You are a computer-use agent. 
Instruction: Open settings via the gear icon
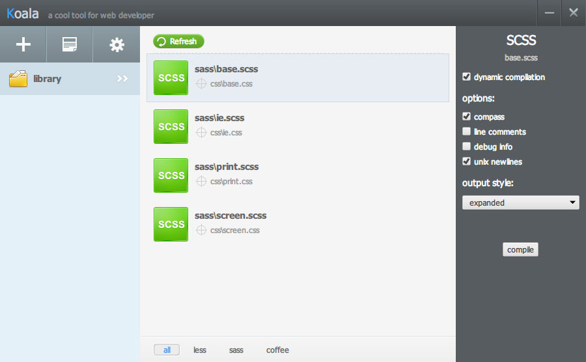coord(117,44)
